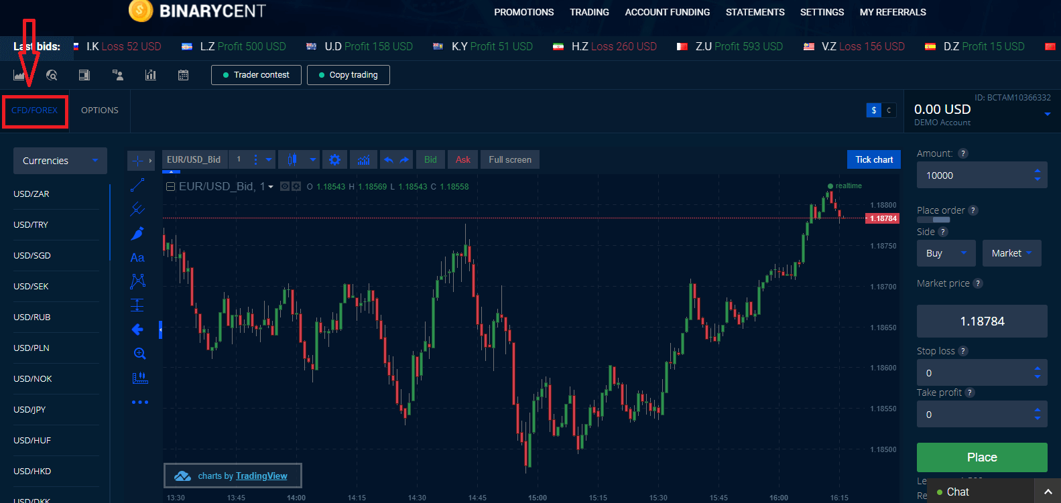The width and height of the screenshot is (1061, 503).
Task: Open the bar-chart statistics icon in top toolbar
Action: 151,75
